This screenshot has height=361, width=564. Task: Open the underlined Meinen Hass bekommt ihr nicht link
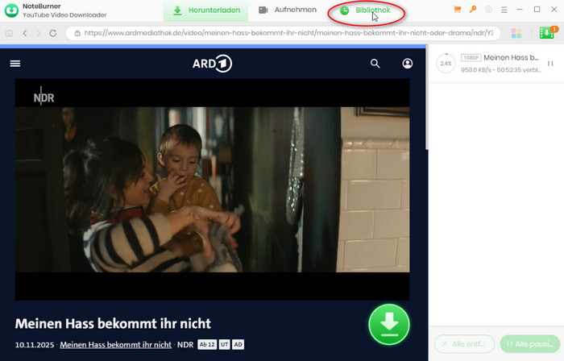click(115, 345)
